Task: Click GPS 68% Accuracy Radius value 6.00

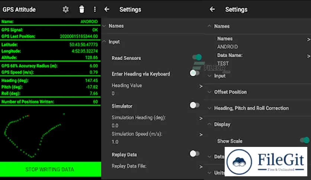Action: tap(94, 66)
